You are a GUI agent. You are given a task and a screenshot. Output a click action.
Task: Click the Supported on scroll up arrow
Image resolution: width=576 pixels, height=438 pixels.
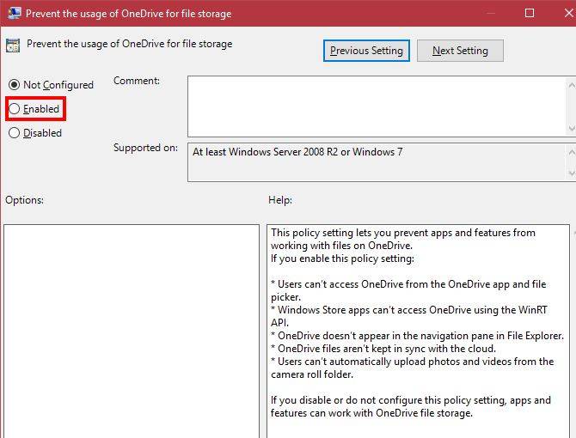pyautogui.click(x=572, y=152)
